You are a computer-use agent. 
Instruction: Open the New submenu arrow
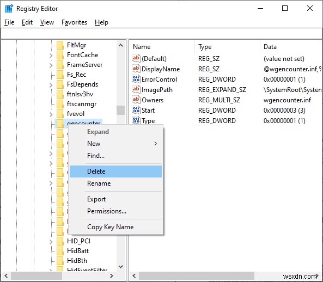click(x=156, y=144)
